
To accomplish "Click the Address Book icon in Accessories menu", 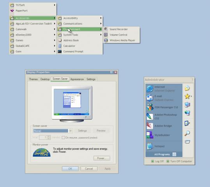I will [60, 40].
